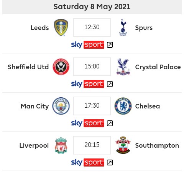Open the 15:00 kickoff time box

pyautogui.click(x=92, y=67)
